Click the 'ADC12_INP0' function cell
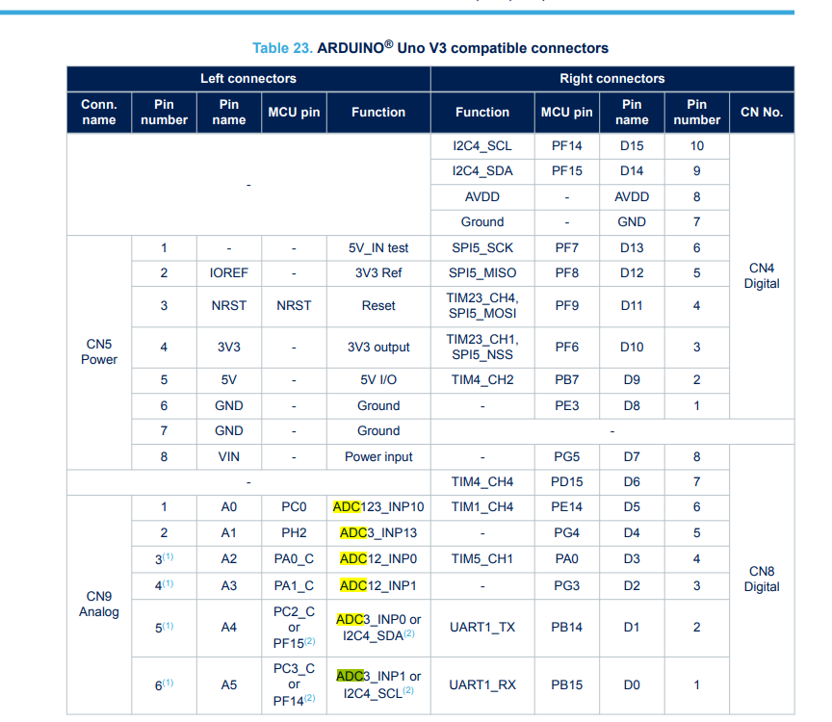 pos(378,558)
